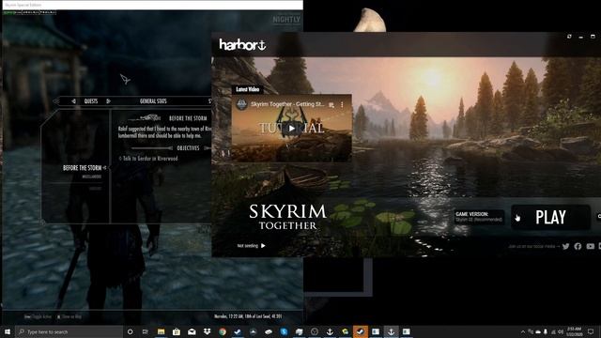Click the volume icon in system tray
This screenshot has height=338, width=601.
561,331
